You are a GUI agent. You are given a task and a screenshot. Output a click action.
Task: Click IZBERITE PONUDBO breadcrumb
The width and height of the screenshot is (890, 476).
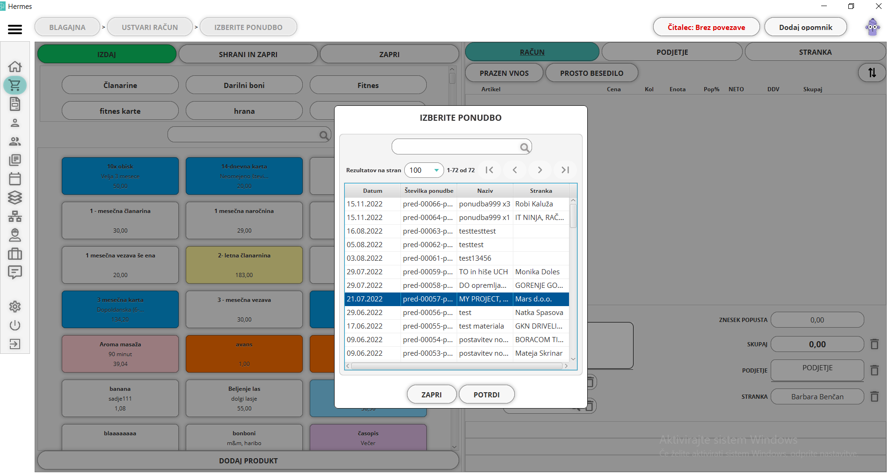248,27
